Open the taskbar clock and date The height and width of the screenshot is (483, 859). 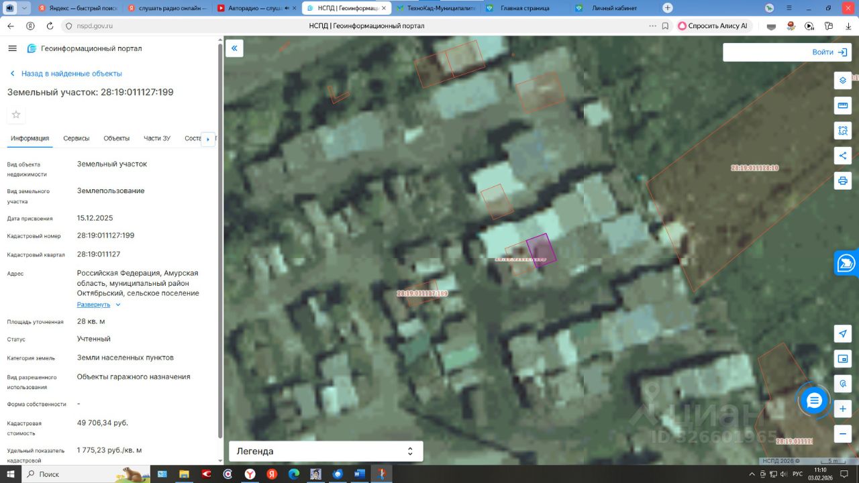point(820,474)
